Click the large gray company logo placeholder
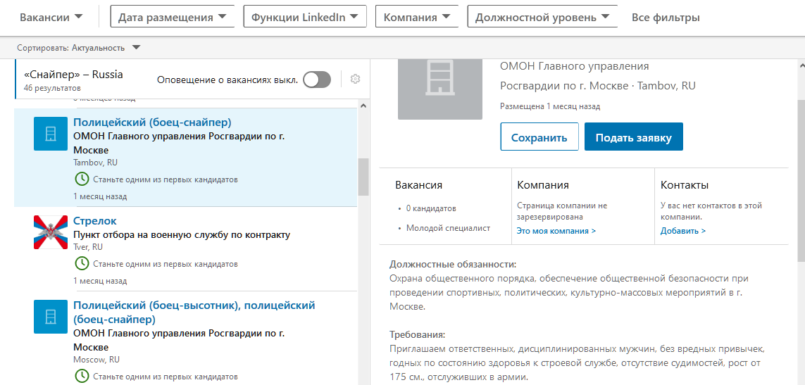 (440, 89)
